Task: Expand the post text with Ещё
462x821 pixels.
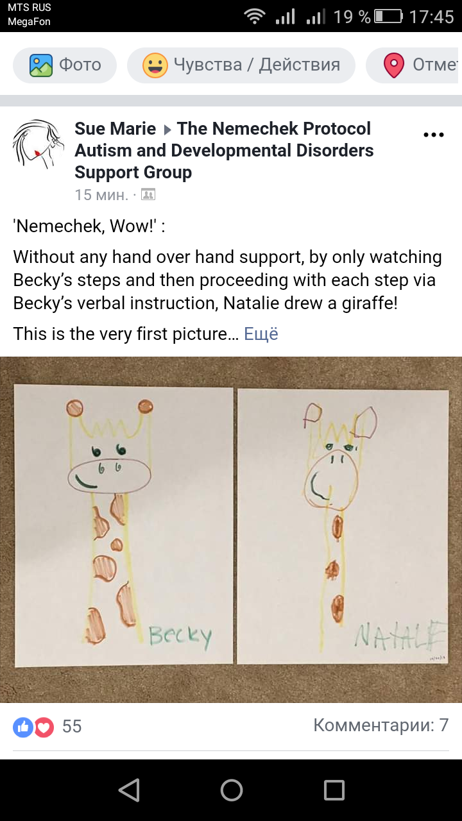Action: 261,334
